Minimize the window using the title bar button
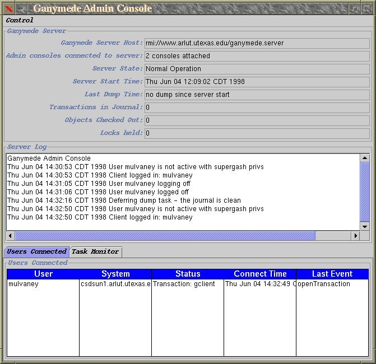The width and height of the screenshot is (376, 364). [354, 8]
